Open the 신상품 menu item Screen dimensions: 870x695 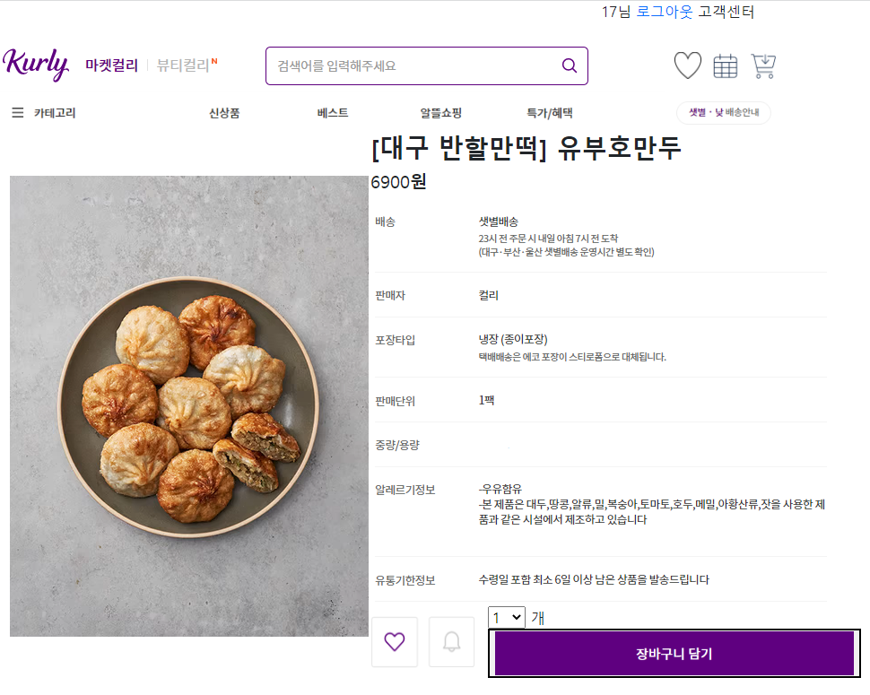point(222,112)
